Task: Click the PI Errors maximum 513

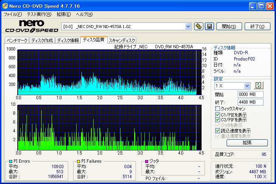Action: 60,171
